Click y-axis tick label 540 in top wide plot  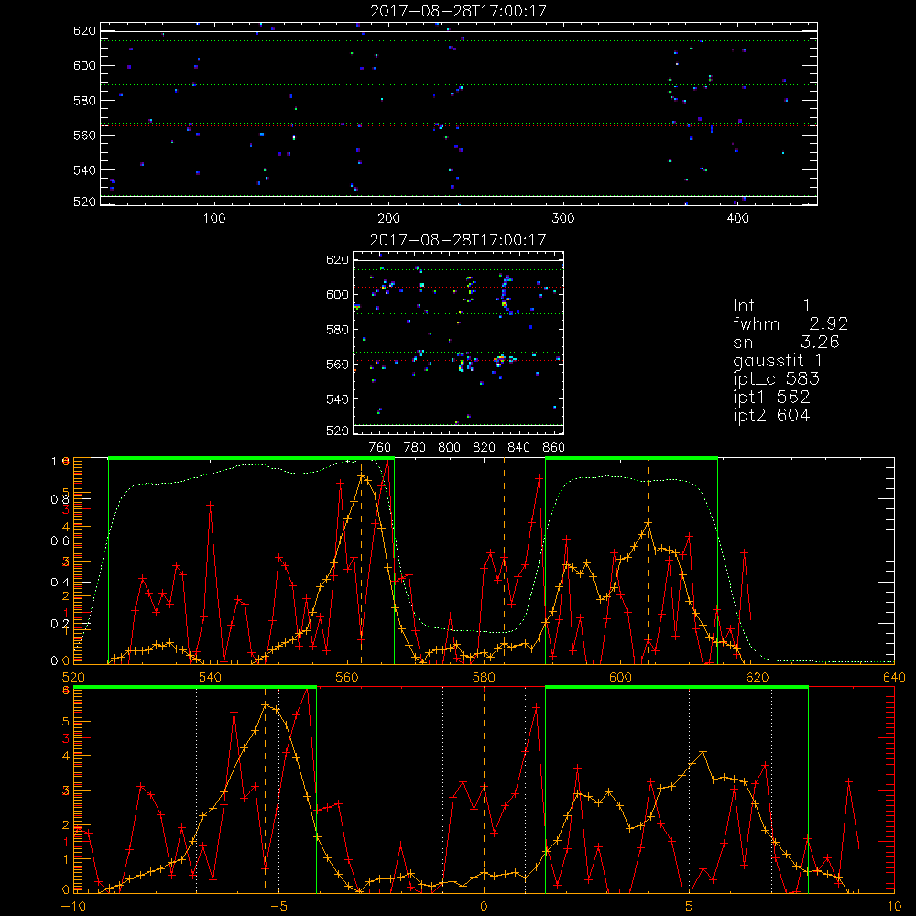[x=84, y=170]
